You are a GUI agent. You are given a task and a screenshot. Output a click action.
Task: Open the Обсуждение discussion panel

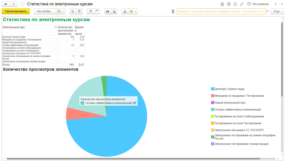point(258,4)
